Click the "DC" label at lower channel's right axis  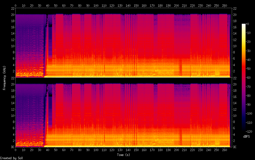coord(235,147)
